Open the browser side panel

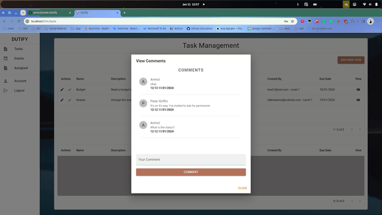tap(363, 21)
